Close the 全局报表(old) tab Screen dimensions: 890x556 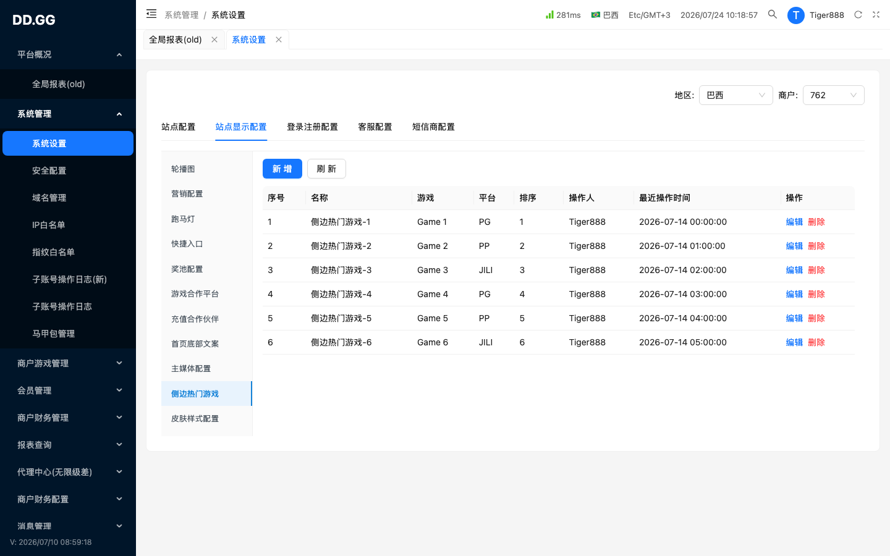(x=214, y=40)
